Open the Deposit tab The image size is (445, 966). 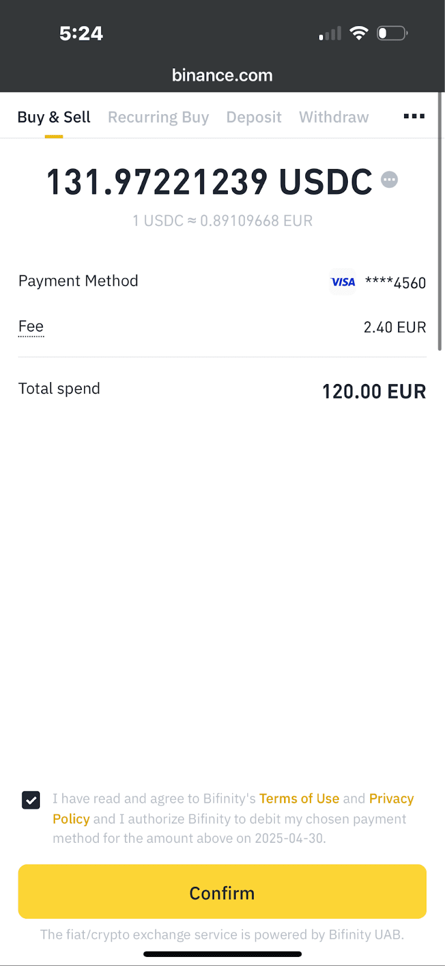tap(254, 117)
